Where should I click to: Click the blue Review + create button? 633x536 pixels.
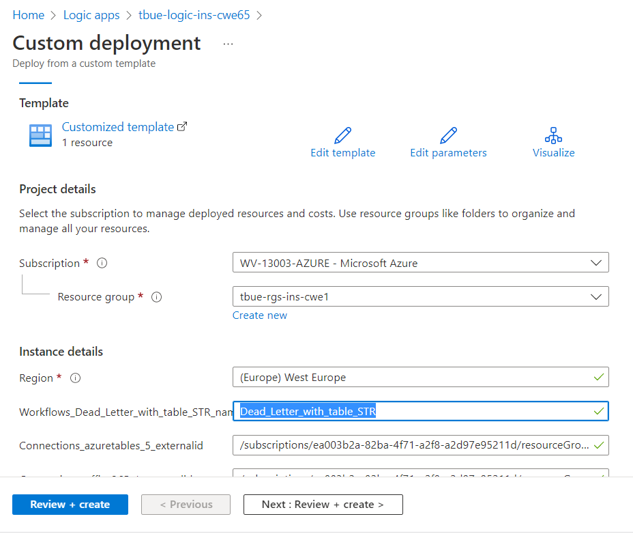[70, 505]
